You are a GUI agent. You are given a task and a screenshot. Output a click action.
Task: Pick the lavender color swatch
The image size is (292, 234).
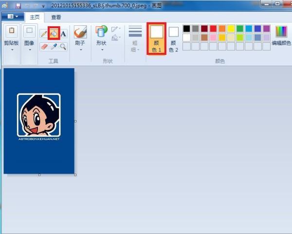(x=267, y=37)
